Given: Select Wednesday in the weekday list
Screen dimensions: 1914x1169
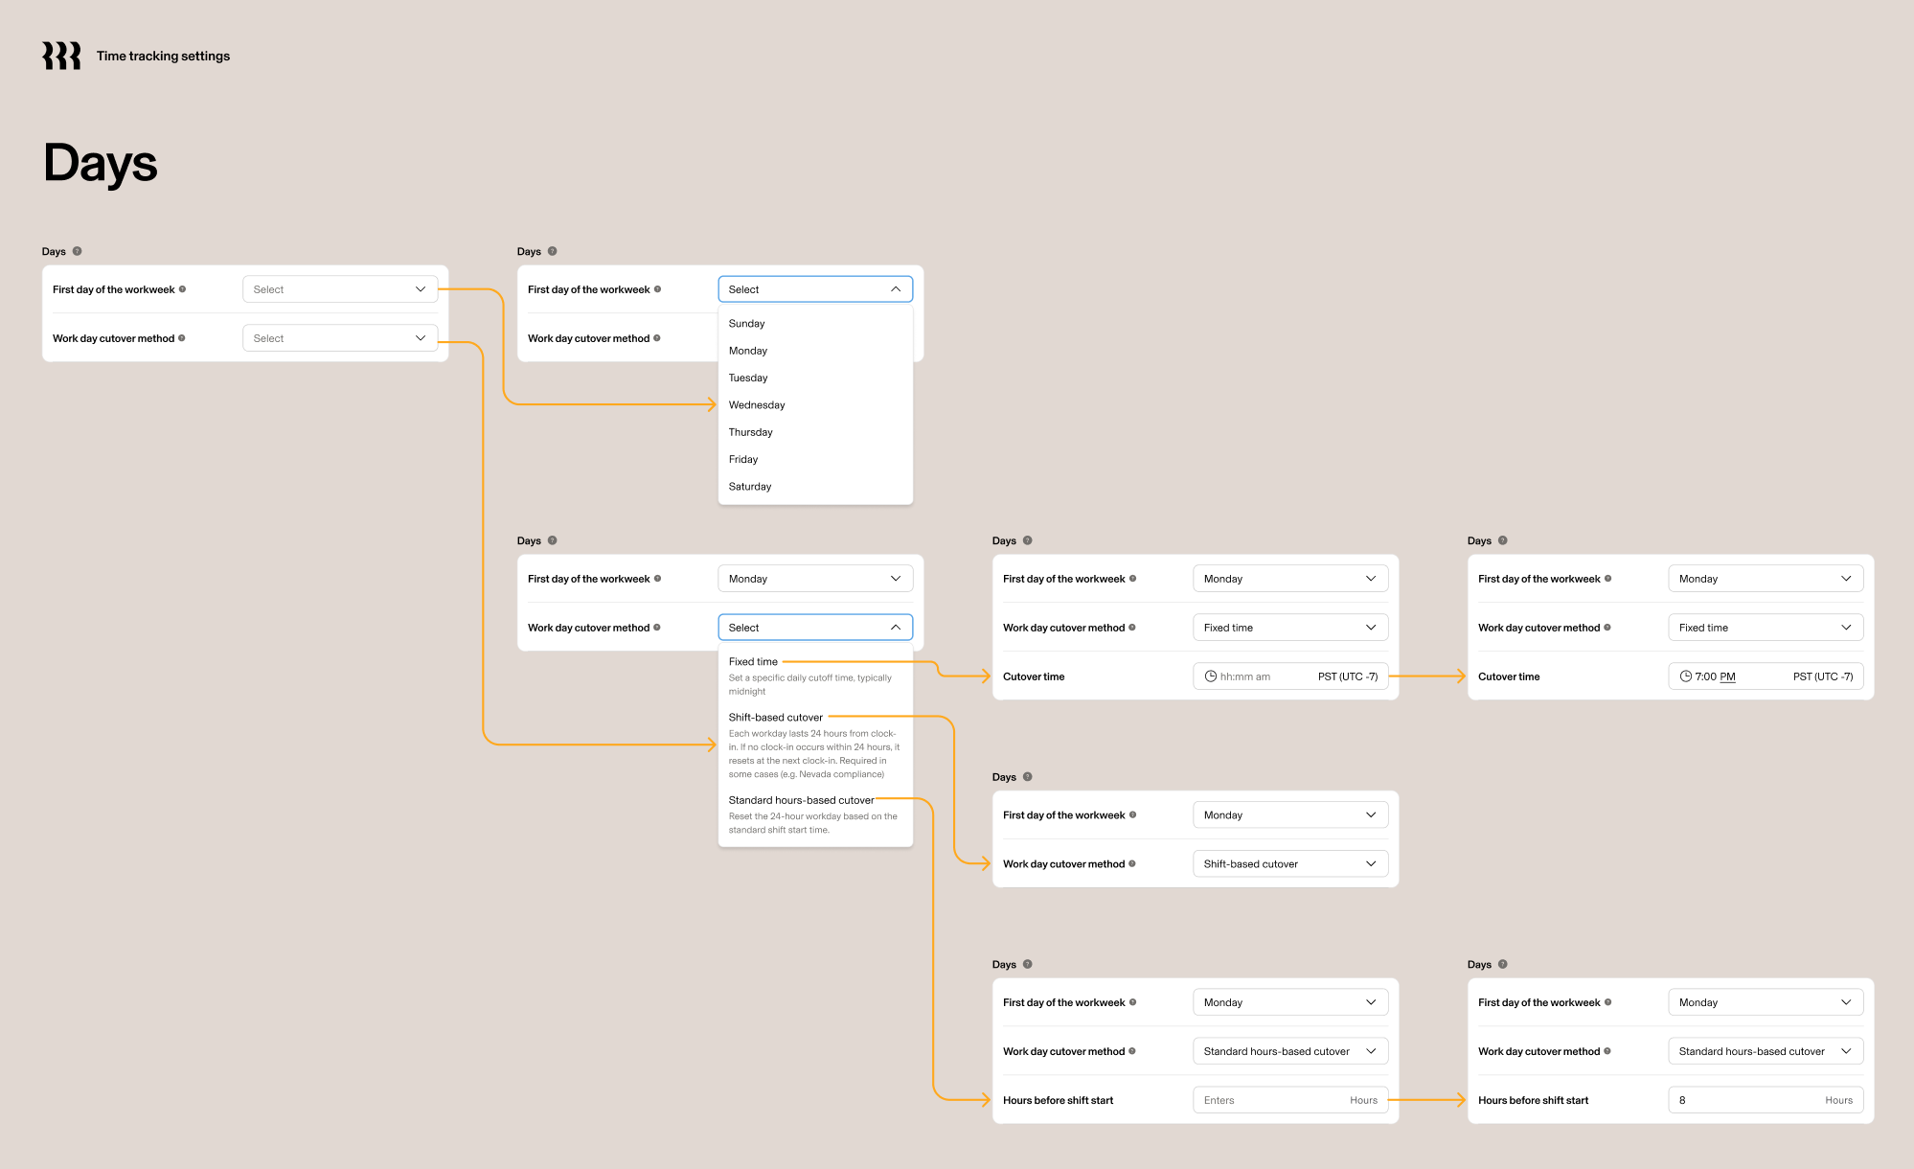Looking at the screenshot, I should point(815,405).
